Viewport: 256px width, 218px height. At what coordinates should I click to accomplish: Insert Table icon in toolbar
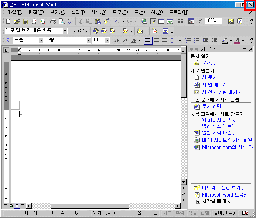(x=161, y=21)
